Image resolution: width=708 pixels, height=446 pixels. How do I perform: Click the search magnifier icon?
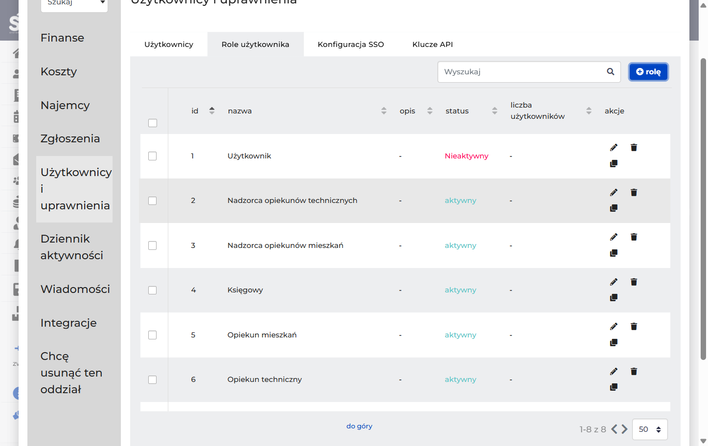(610, 72)
